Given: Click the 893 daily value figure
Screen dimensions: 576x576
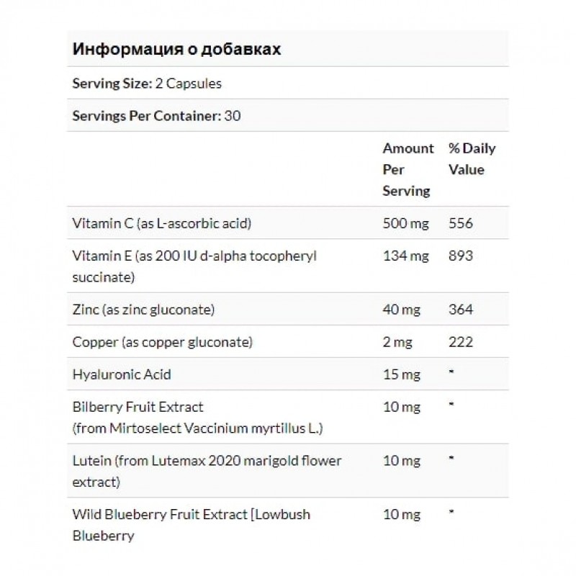Looking at the screenshot, I should pyautogui.click(x=460, y=256).
